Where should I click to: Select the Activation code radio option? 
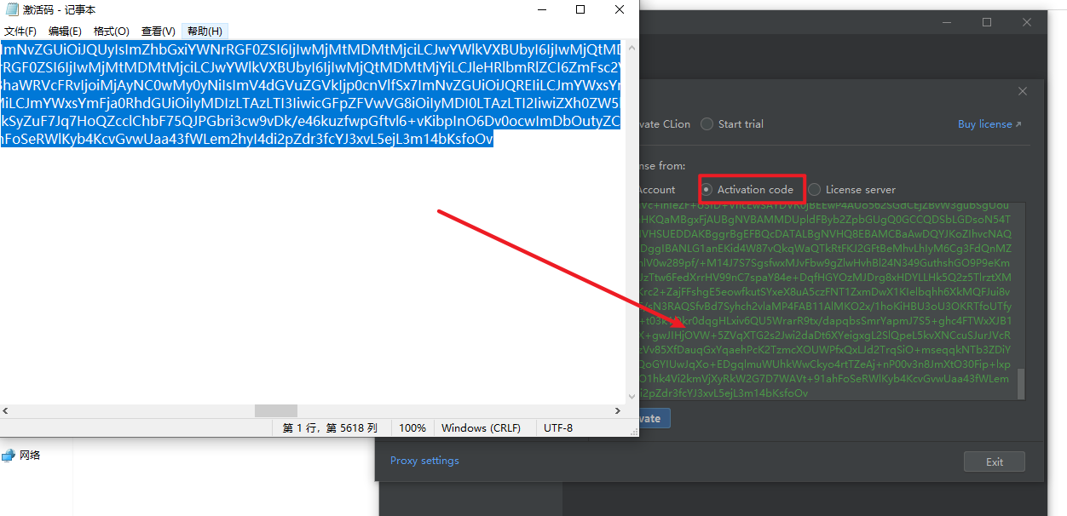pyautogui.click(x=707, y=190)
